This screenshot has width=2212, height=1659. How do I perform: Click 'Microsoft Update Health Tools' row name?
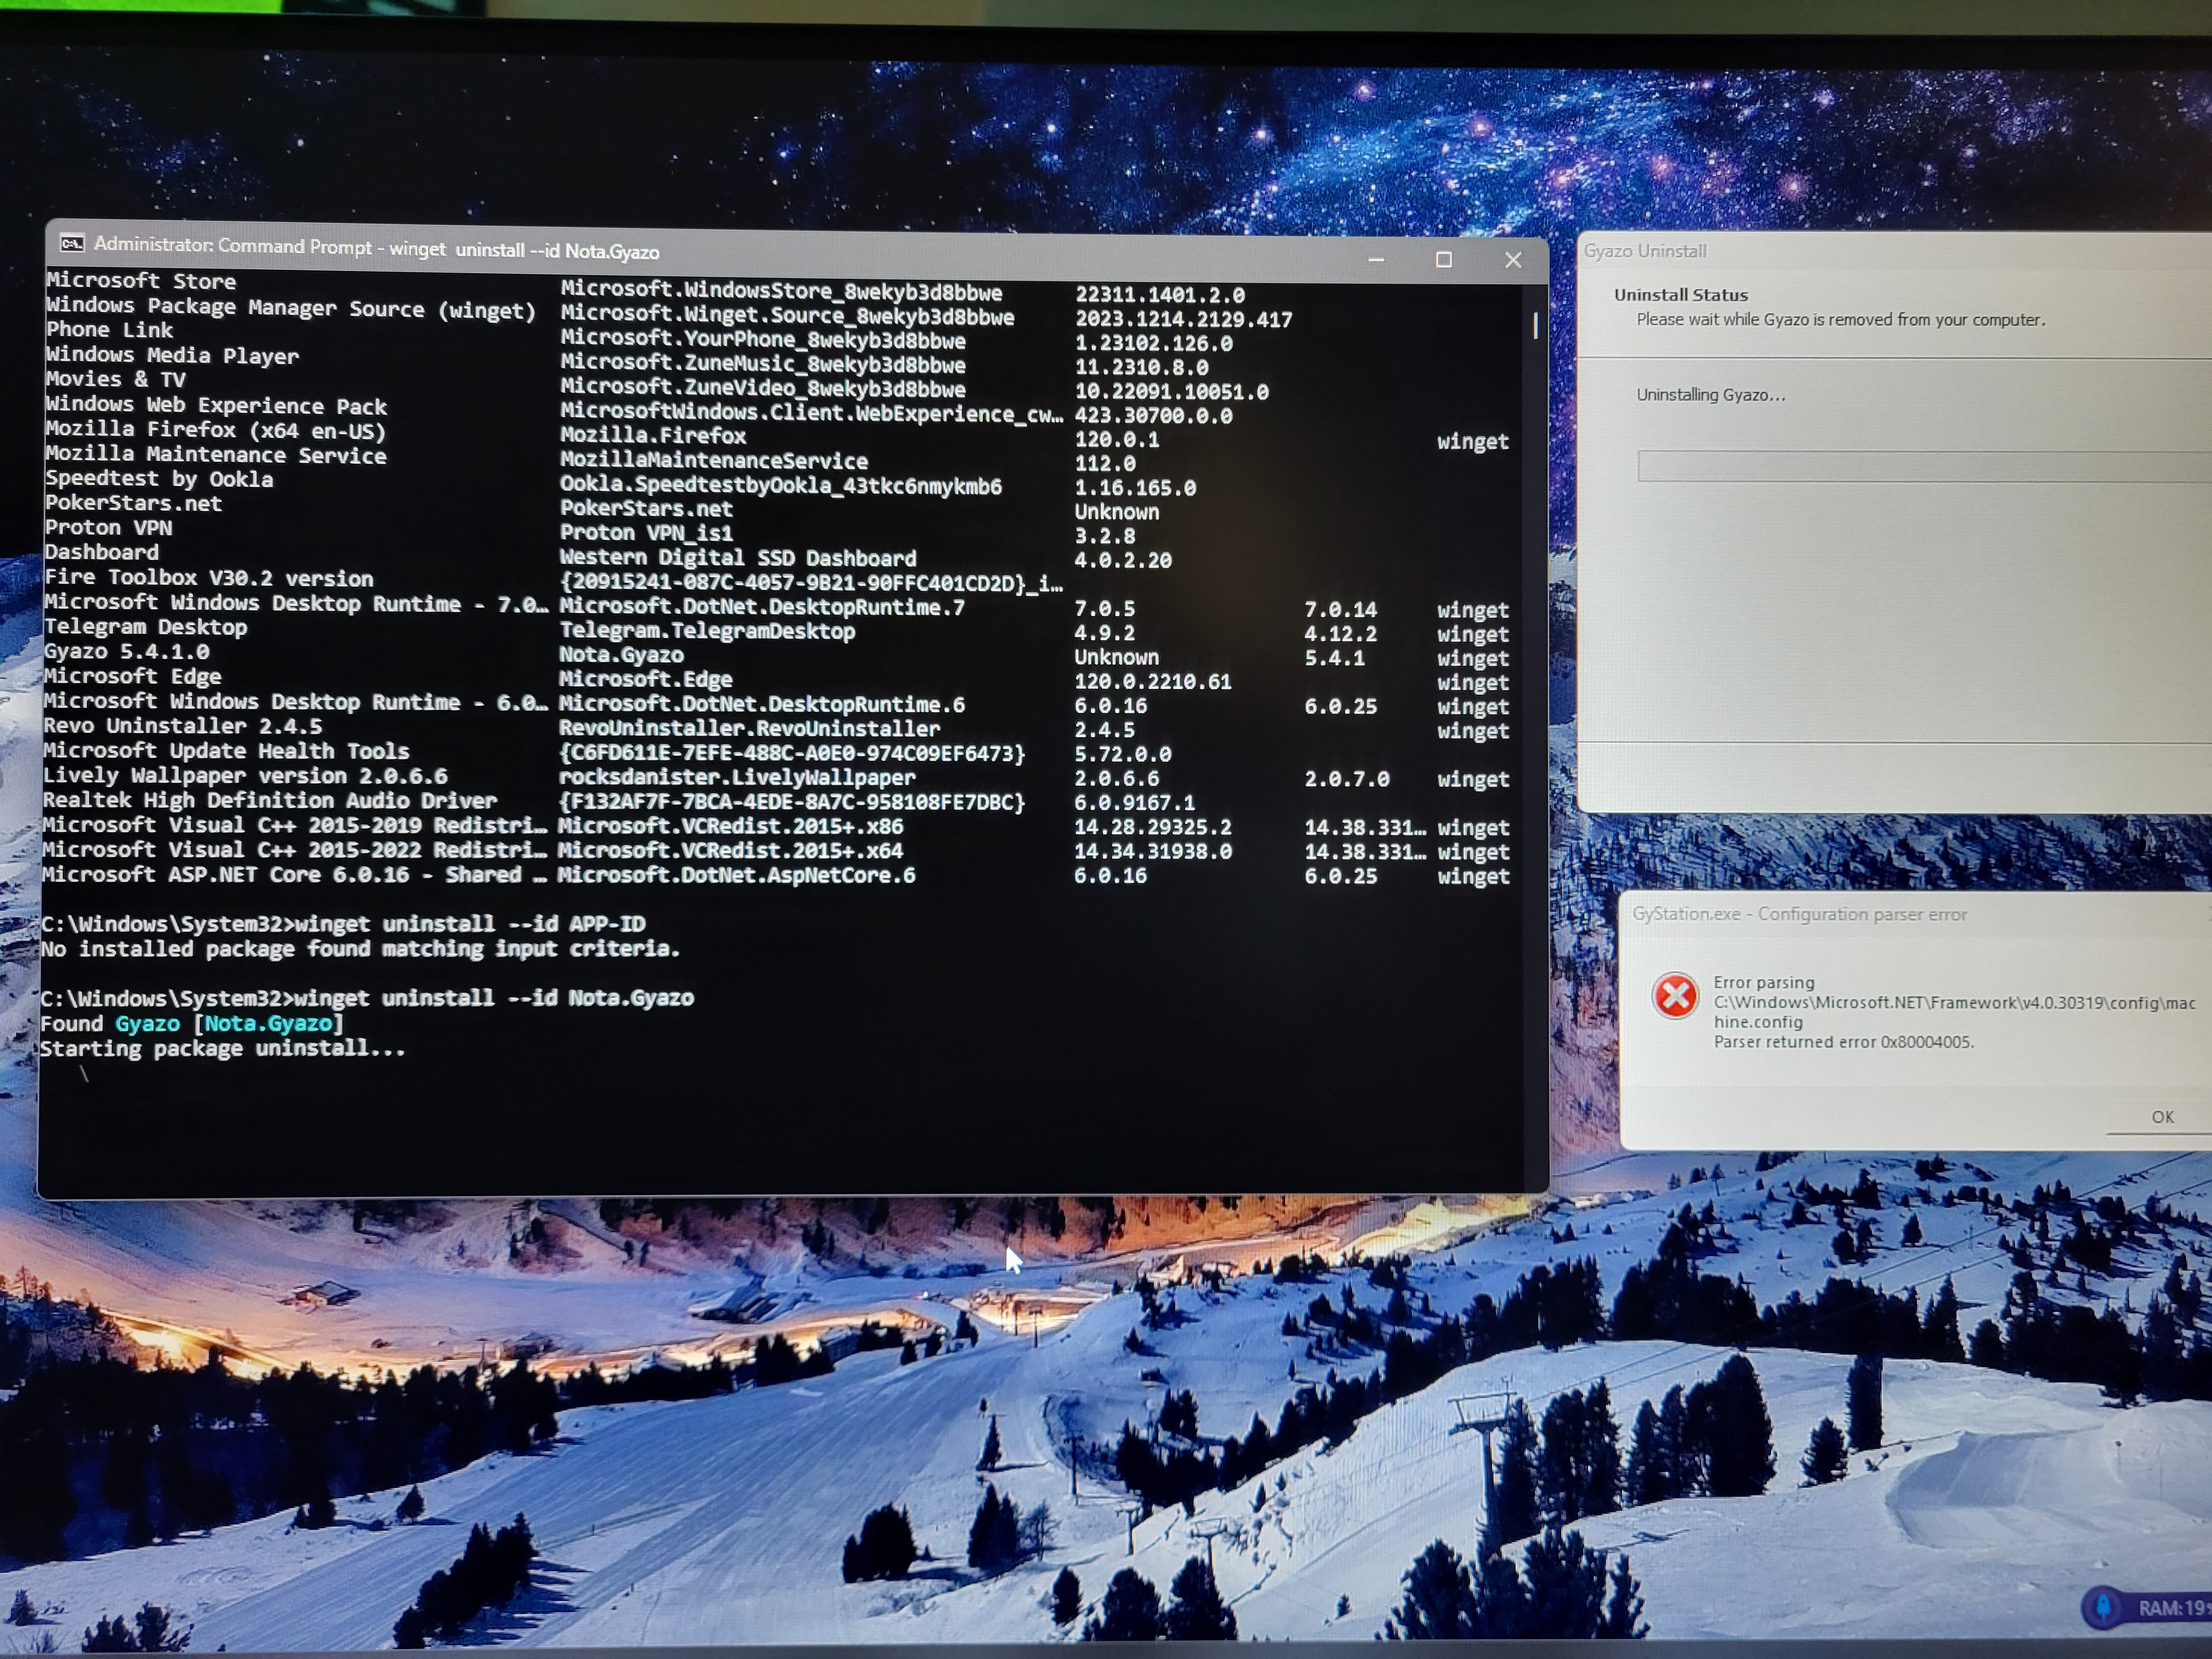[226, 751]
